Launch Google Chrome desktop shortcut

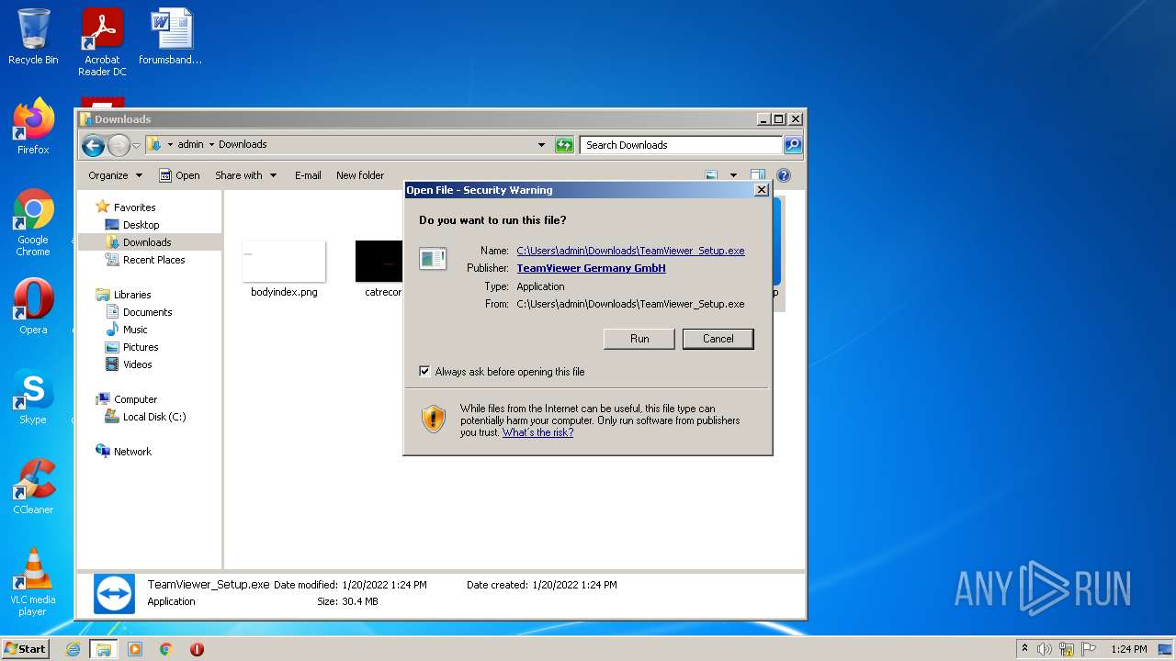33,223
